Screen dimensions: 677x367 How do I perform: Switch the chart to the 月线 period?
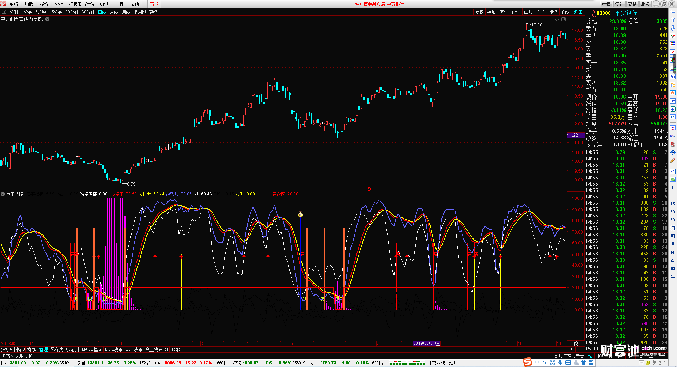tap(126, 12)
